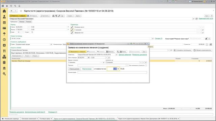Open the 'Услуги' dropdown button
This screenshot has height=121, width=216.
27,56
